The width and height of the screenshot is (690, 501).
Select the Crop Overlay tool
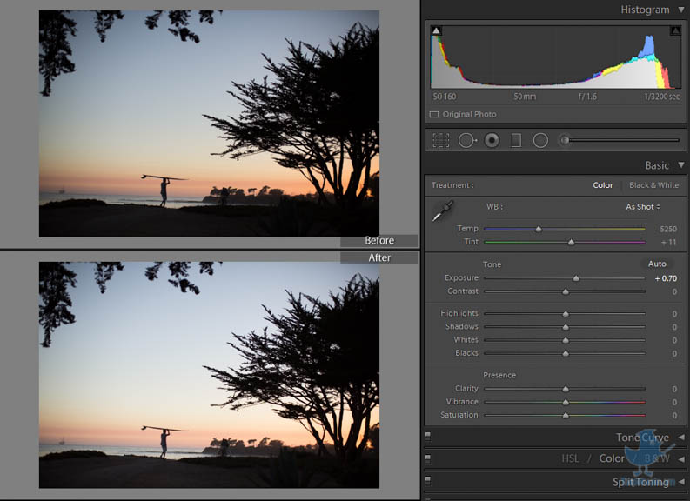pyautogui.click(x=441, y=140)
